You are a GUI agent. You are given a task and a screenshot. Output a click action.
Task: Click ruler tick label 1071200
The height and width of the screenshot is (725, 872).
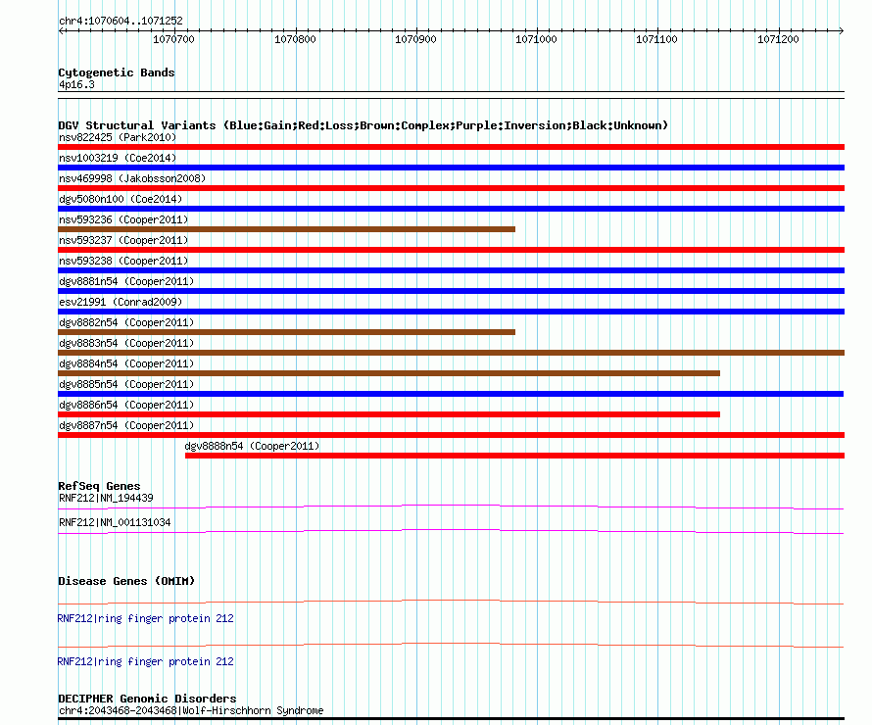pos(778,39)
